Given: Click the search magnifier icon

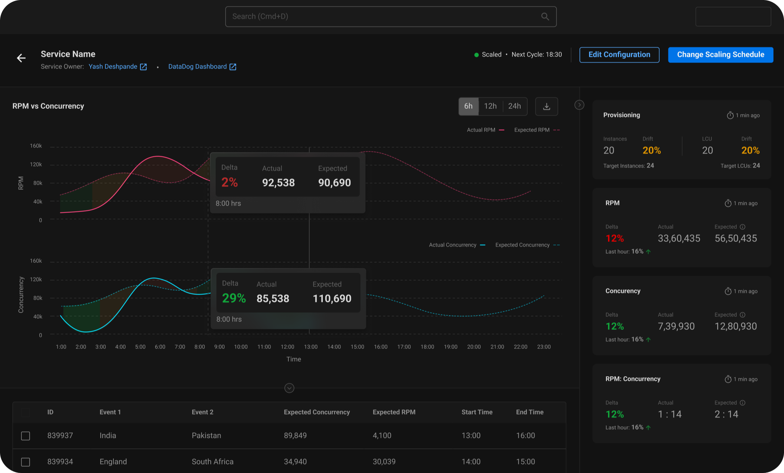Looking at the screenshot, I should tap(545, 16).
